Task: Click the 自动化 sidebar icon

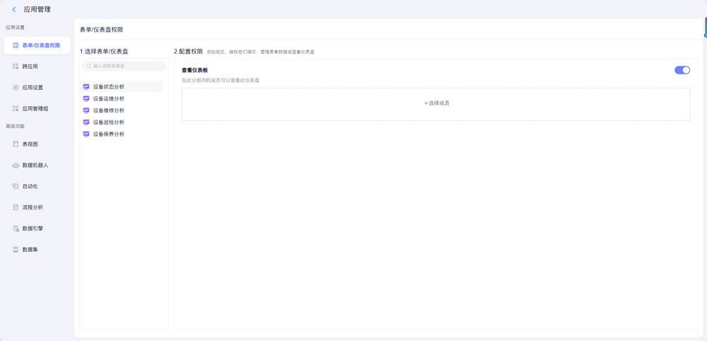Action: (x=16, y=187)
